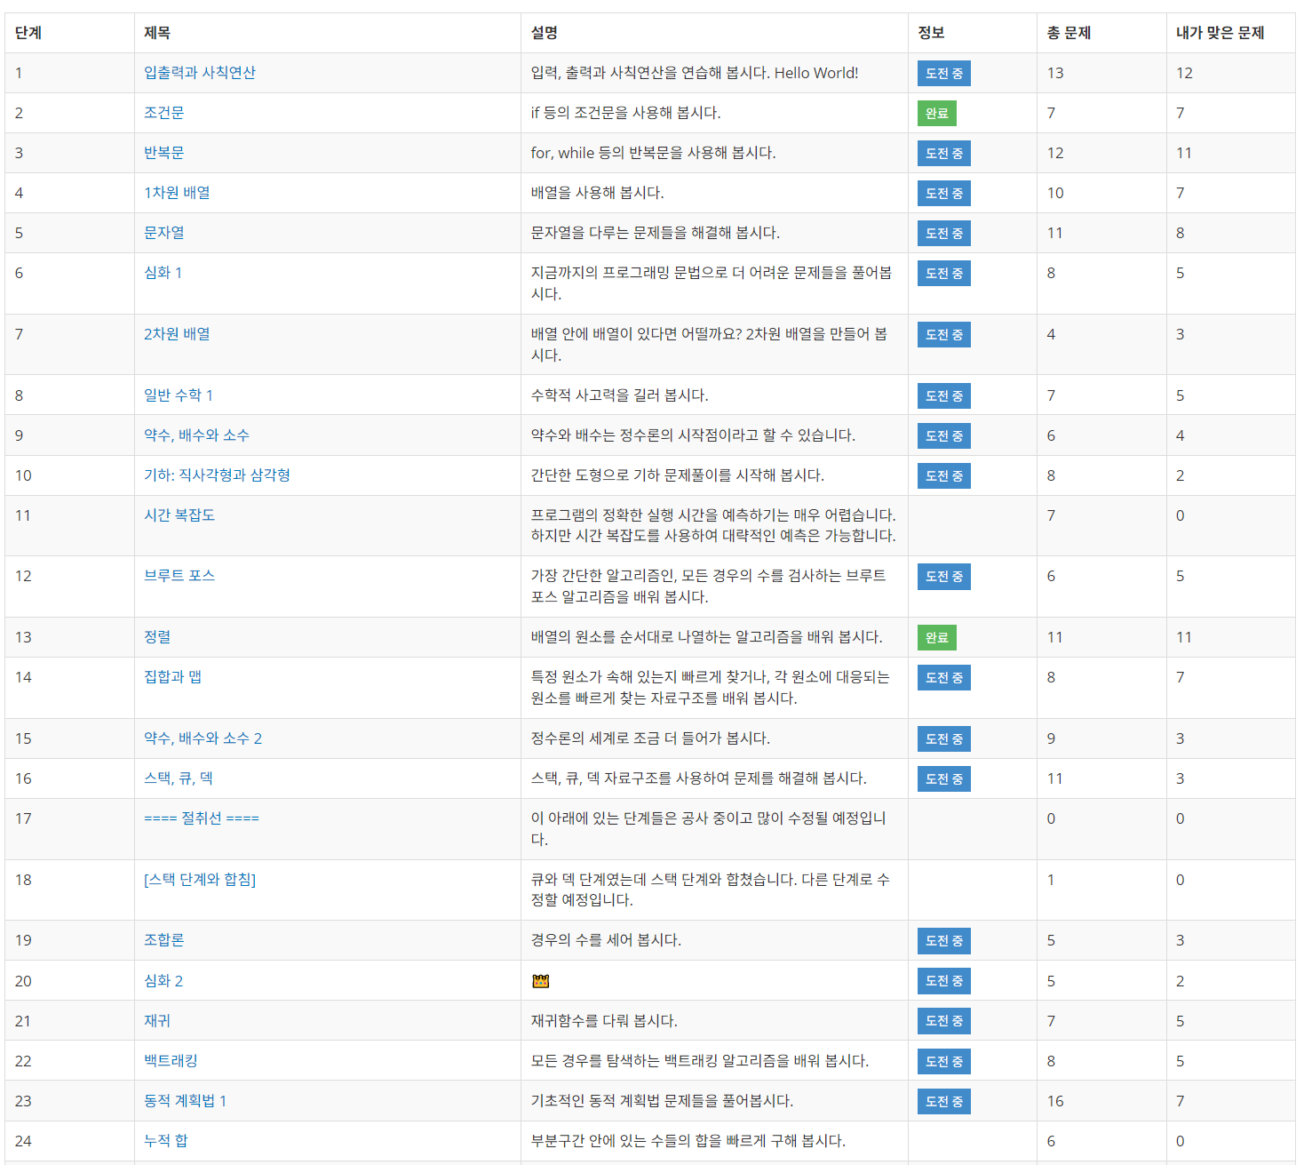The image size is (1304, 1165).
Task: Click the green 완료 badge for 조건문
Action: tap(936, 114)
